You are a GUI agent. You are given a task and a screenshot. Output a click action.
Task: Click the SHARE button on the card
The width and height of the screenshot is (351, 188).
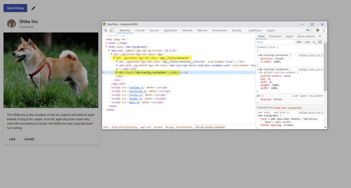point(29,139)
